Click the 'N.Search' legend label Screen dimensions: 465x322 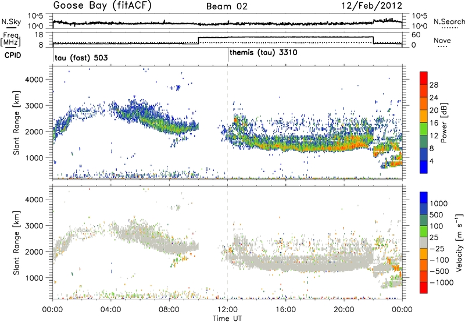449,22
